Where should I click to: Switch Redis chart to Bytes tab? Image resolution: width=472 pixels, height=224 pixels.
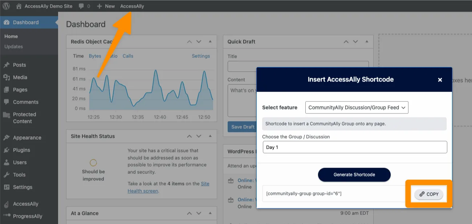[95, 56]
